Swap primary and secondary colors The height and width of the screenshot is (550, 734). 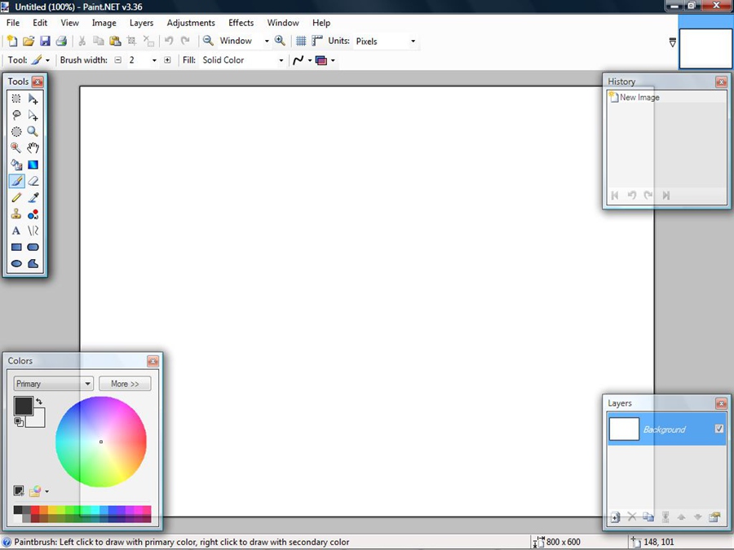click(39, 401)
